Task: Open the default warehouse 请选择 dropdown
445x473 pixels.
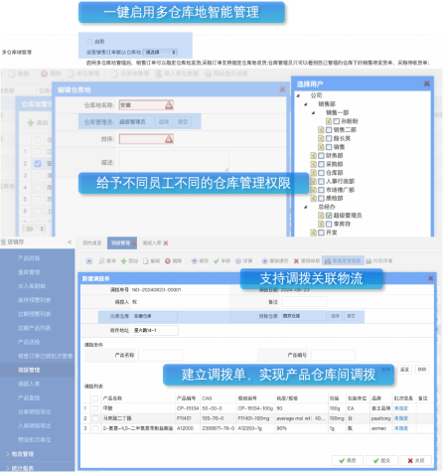Action: [x=160, y=53]
